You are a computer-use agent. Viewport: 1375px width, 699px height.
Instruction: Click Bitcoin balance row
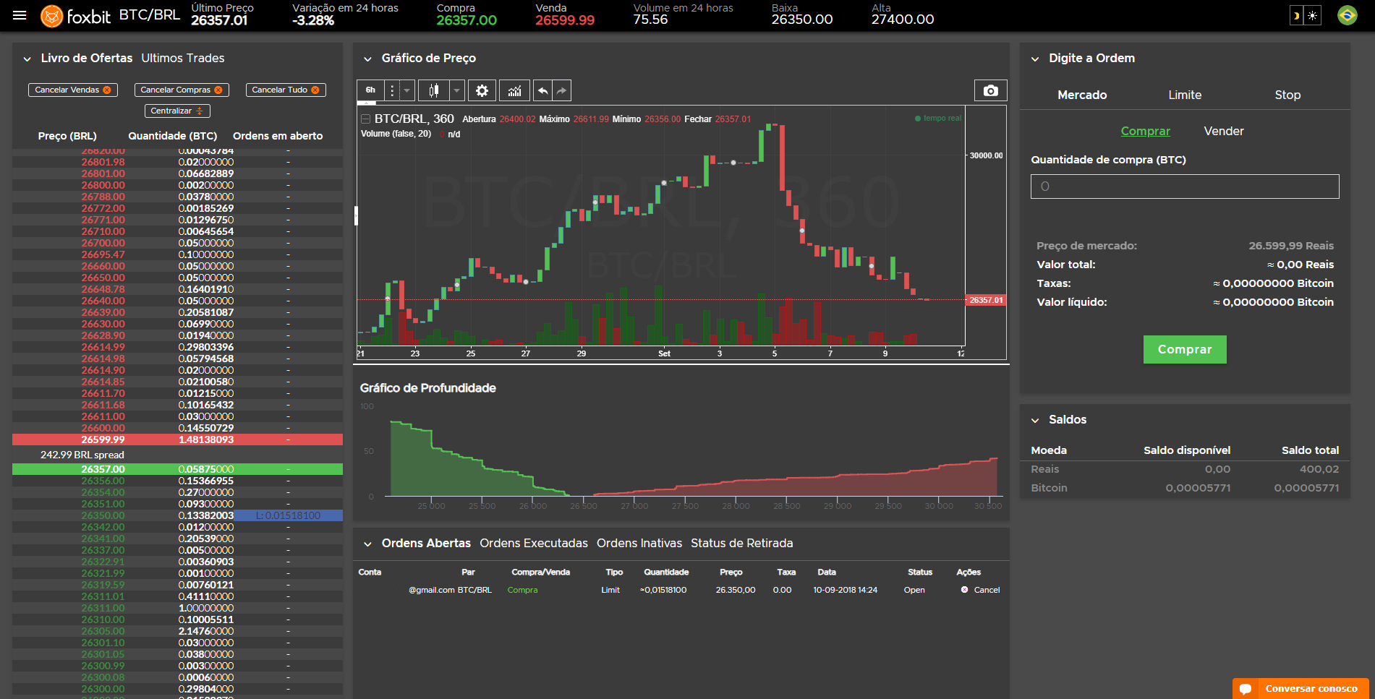(x=1185, y=488)
